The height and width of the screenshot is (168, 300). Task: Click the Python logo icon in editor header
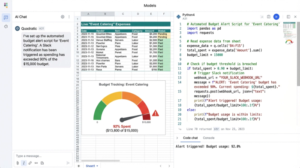click(179, 17)
